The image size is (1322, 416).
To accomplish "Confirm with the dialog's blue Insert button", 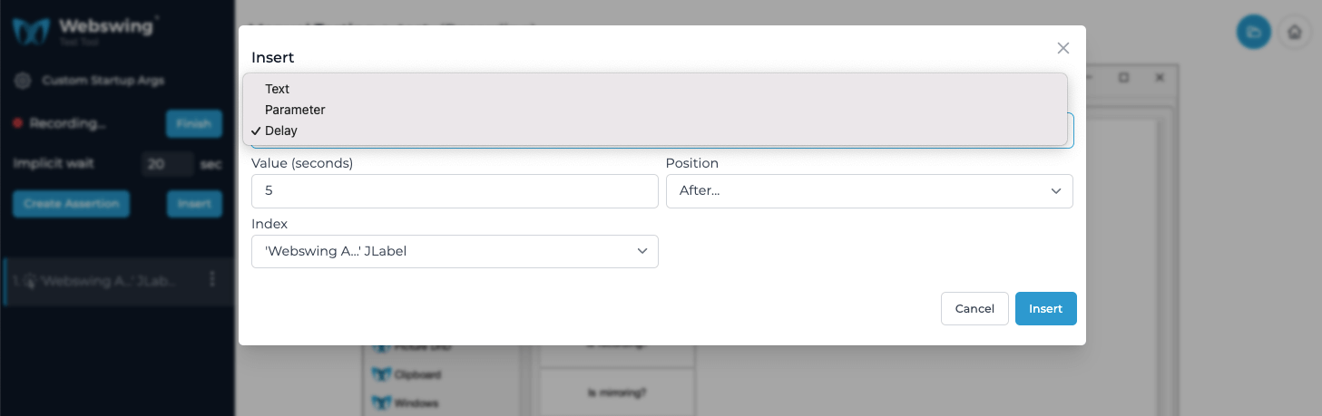I will tap(1045, 308).
